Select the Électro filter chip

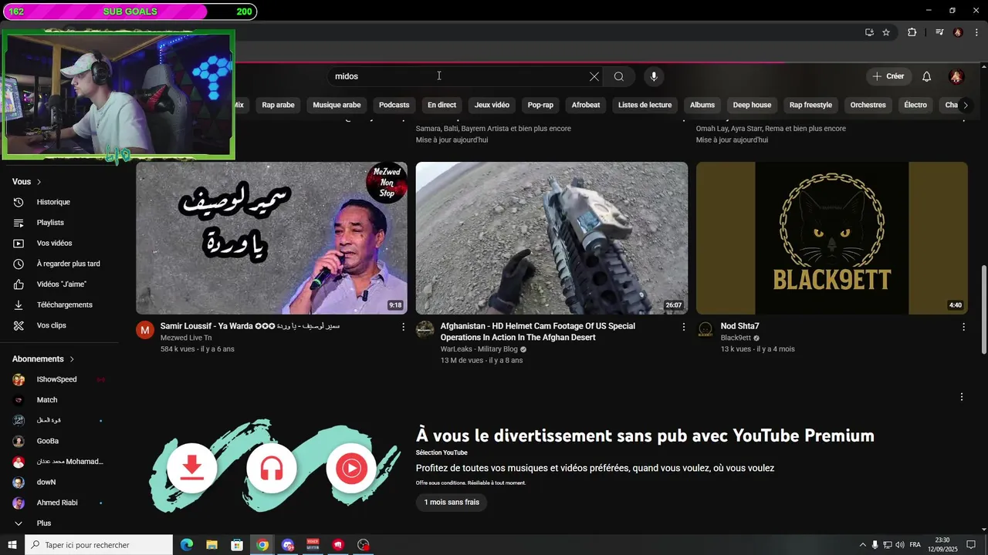915,105
